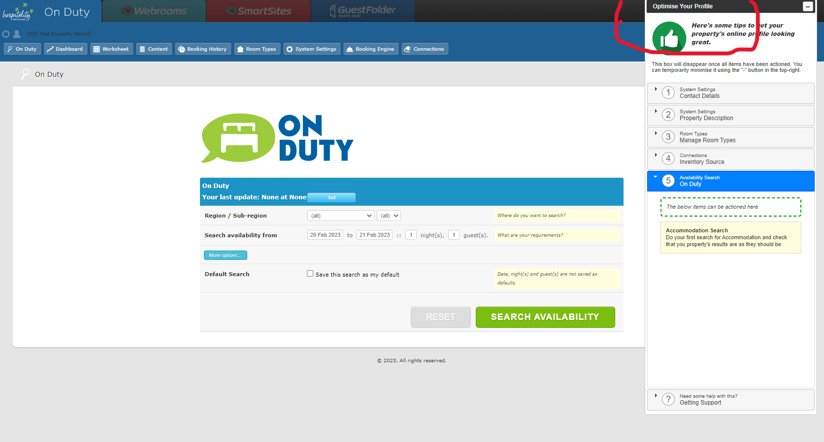Viewport: 824px width, 442px height.
Task: Click the end date field 21 Feb 2023
Action: [x=374, y=235]
